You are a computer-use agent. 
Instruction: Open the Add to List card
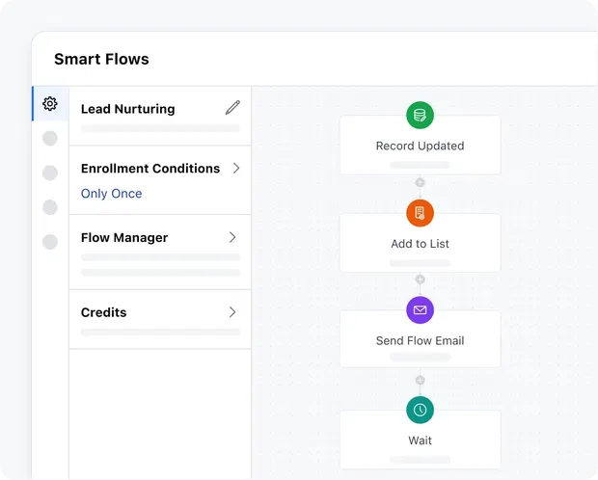pyautogui.click(x=420, y=243)
